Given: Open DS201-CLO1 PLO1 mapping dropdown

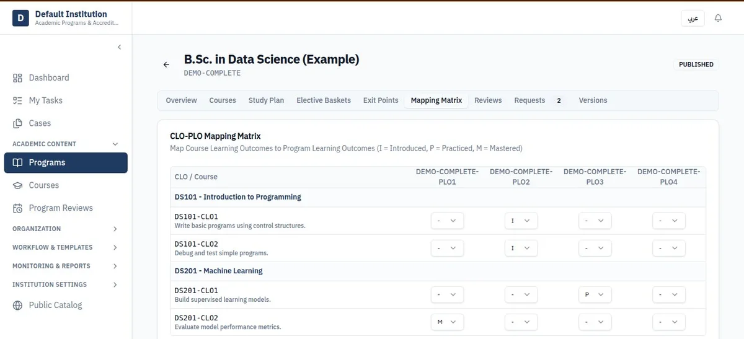Looking at the screenshot, I should pyautogui.click(x=447, y=294).
